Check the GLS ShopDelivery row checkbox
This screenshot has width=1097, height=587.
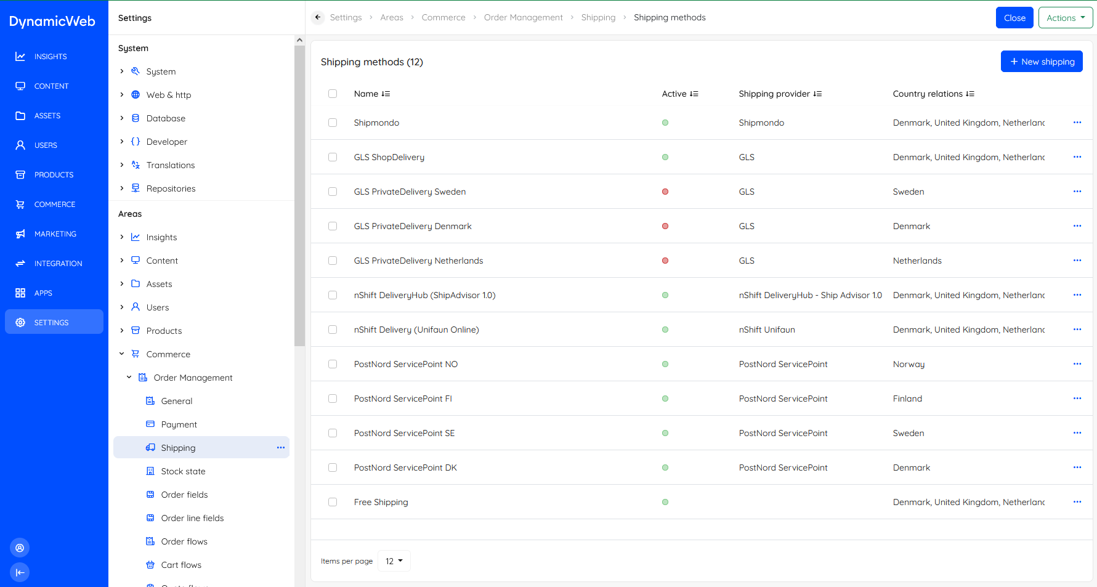(333, 157)
